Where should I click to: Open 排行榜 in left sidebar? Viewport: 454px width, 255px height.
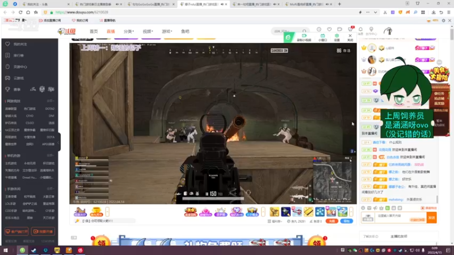(x=19, y=56)
